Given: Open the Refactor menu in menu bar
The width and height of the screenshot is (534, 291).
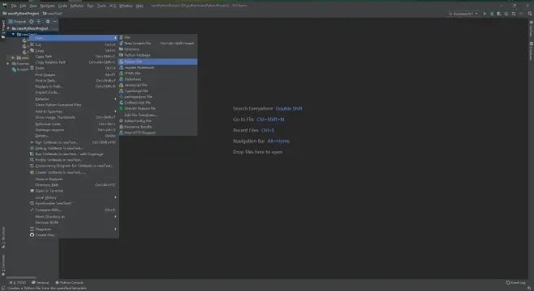Looking at the screenshot, I should pos(77,6).
